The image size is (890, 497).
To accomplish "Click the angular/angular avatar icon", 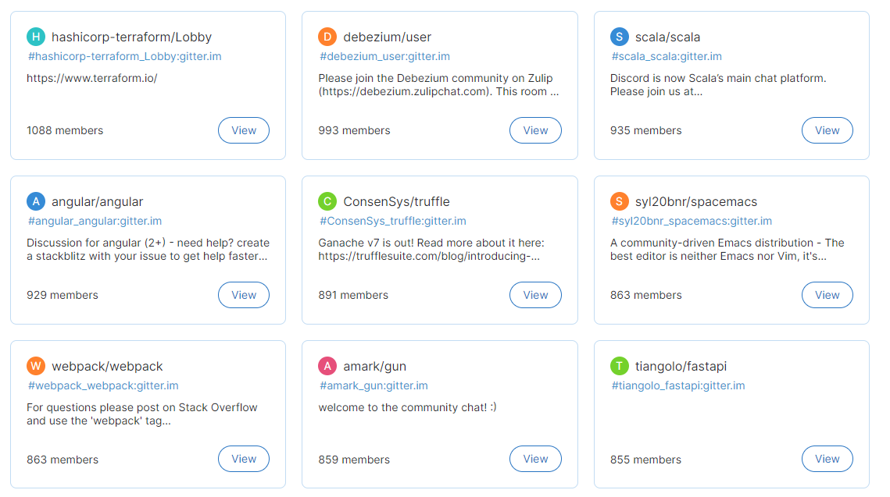I will (x=36, y=201).
